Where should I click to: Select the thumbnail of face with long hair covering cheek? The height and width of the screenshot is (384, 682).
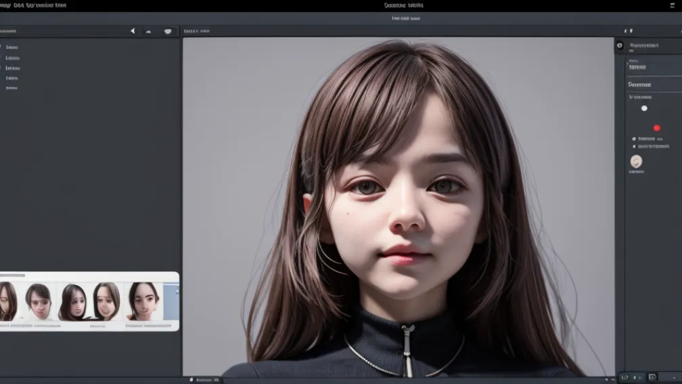point(72,302)
